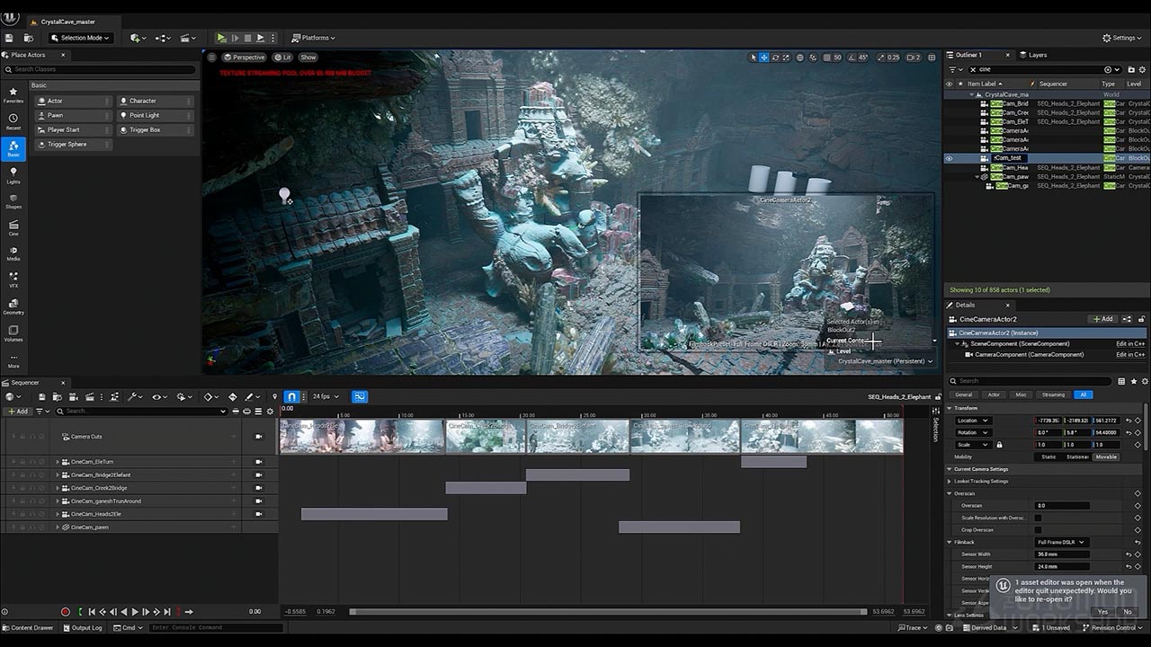Expand the CineCam_EleTurn track

pos(58,462)
